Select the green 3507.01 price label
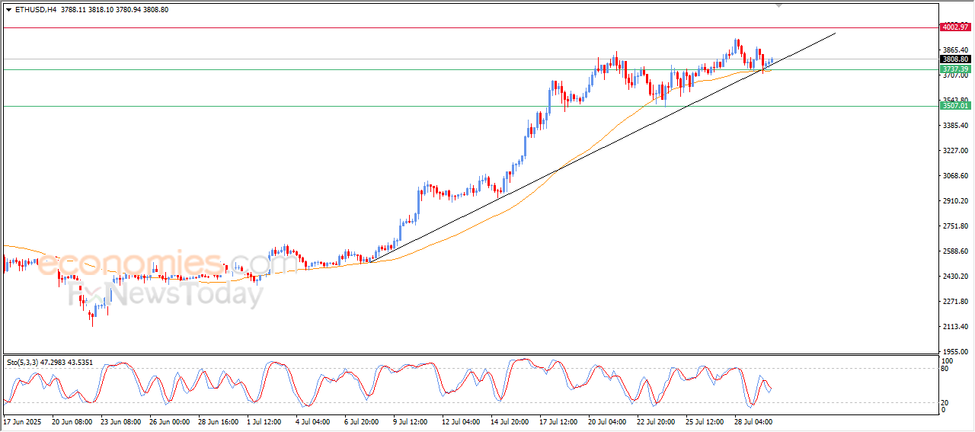 click(954, 106)
